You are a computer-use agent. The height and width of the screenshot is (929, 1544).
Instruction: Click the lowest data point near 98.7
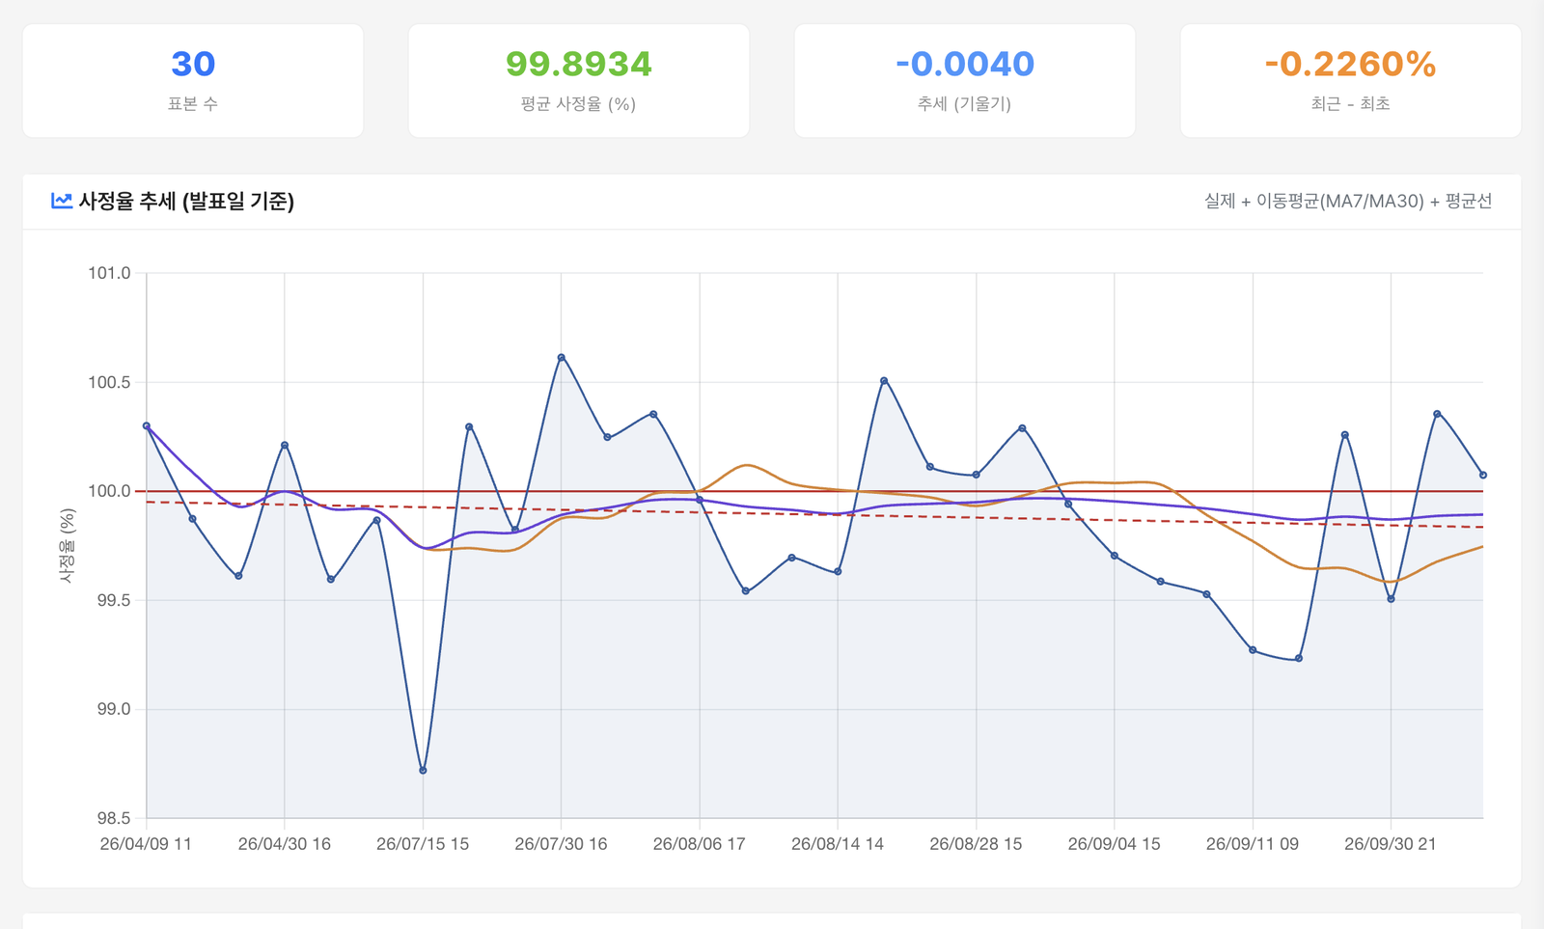click(x=423, y=771)
